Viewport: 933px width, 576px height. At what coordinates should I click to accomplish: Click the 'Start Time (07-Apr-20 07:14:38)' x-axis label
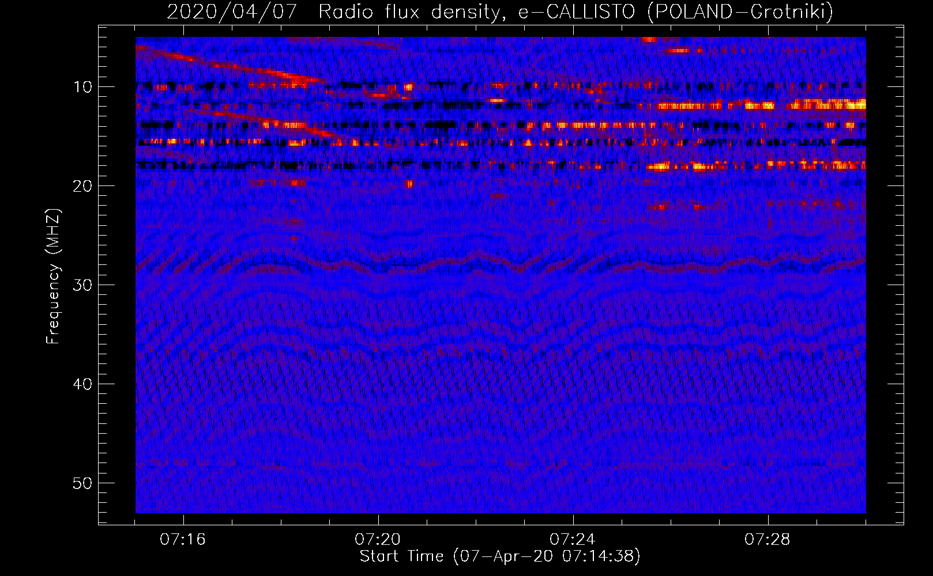pyautogui.click(x=500, y=556)
